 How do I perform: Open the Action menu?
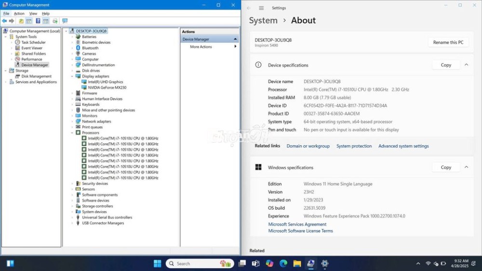[x=19, y=14]
